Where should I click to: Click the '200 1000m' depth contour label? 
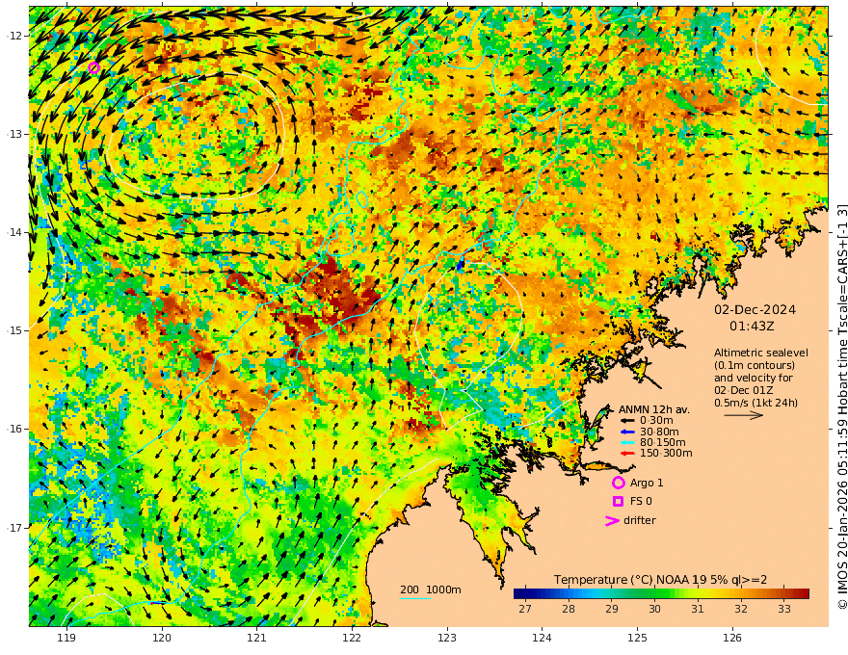(x=431, y=589)
